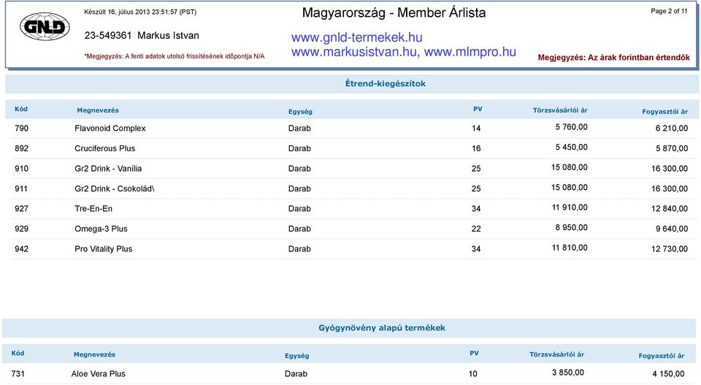The height and width of the screenshot is (385, 701).
Task: Click product code 942
Action: (x=21, y=249)
